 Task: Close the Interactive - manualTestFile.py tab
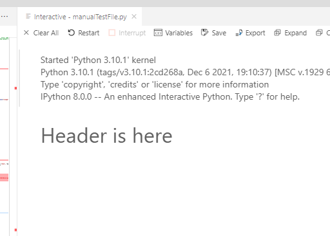click(134, 17)
